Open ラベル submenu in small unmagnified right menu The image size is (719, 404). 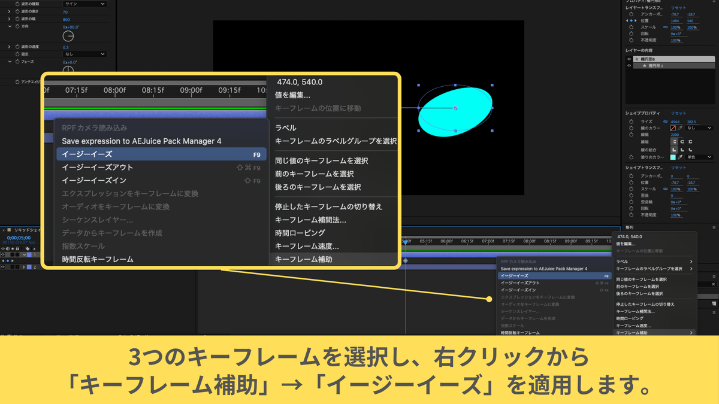pyautogui.click(x=655, y=262)
